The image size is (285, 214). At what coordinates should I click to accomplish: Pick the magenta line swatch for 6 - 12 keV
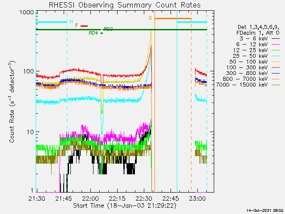coord(276,45)
